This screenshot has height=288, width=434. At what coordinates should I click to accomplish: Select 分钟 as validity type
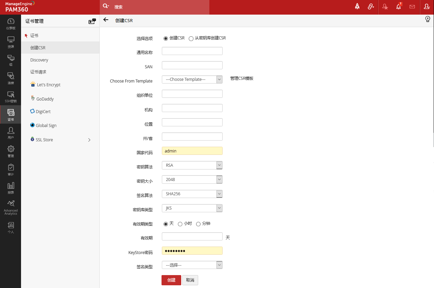tap(199, 224)
